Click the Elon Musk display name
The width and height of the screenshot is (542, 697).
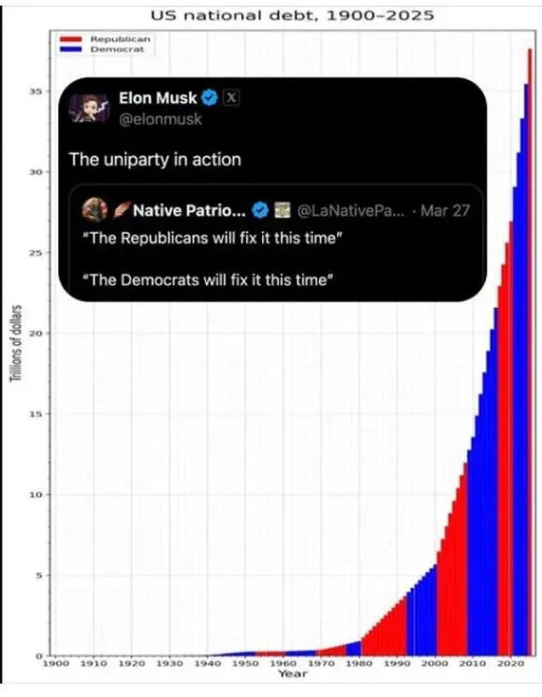coord(158,99)
